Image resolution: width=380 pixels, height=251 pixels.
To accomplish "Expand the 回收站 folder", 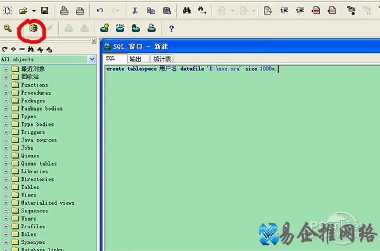I will coord(6,77).
